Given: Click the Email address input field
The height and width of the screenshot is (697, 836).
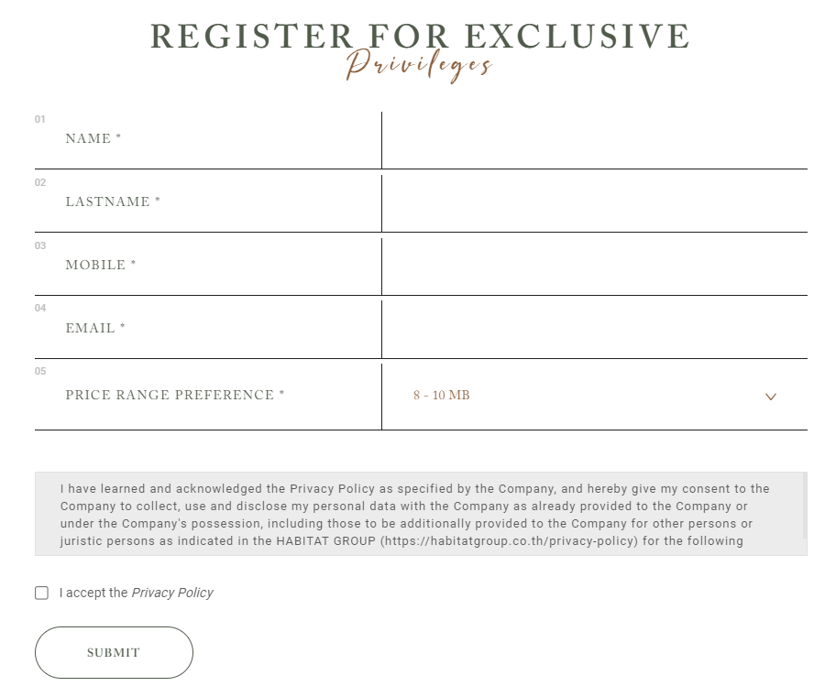Looking at the screenshot, I should [x=594, y=329].
